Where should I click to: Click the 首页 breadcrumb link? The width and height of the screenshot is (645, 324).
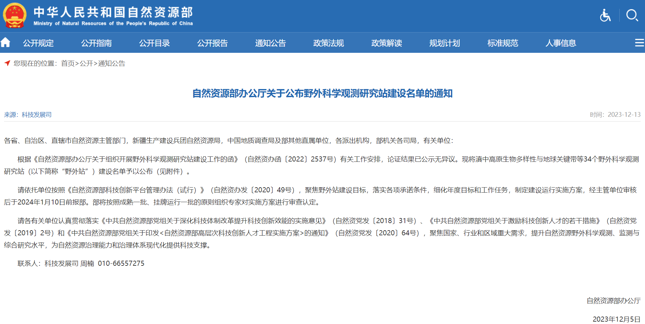[68, 63]
